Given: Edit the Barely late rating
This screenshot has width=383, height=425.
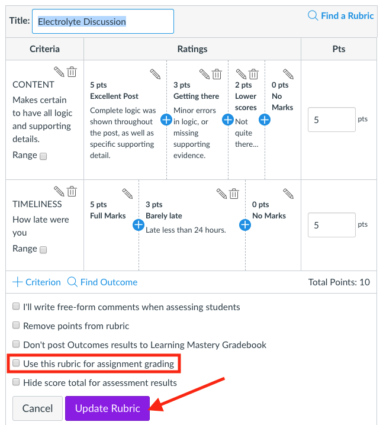Looking at the screenshot, I should pyautogui.click(x=221, y=194).
